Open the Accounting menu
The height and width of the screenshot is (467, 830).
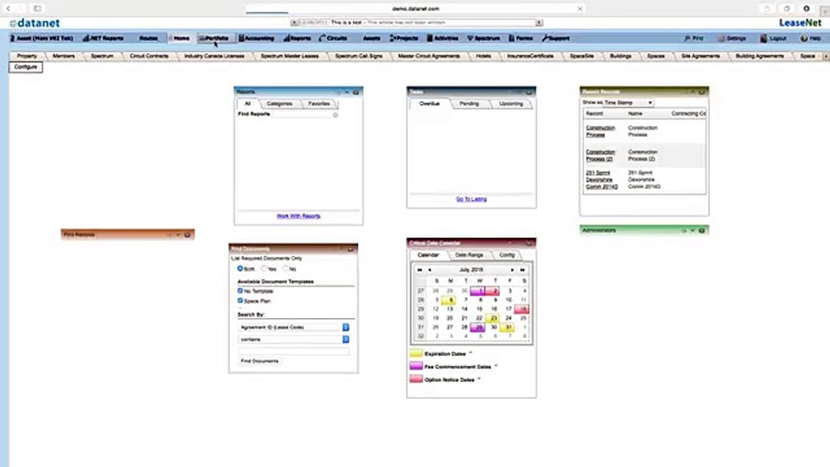point(256,38)
